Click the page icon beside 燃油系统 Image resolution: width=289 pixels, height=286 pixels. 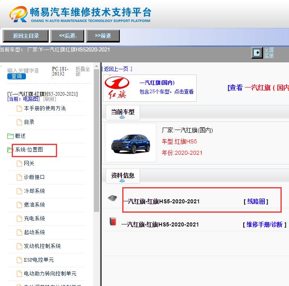coord(19,205)
